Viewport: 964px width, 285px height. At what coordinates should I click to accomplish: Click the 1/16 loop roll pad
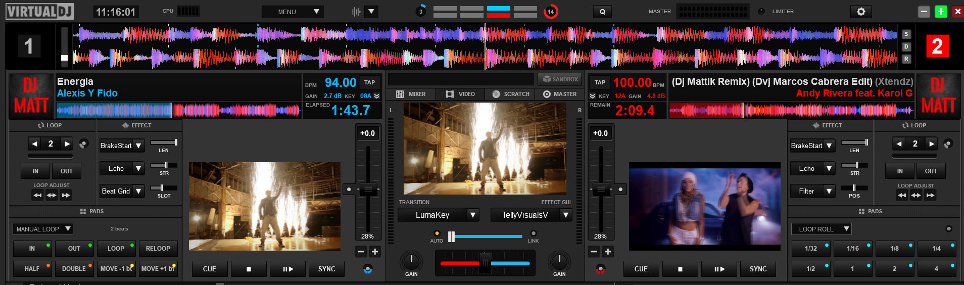coord(853,248)
